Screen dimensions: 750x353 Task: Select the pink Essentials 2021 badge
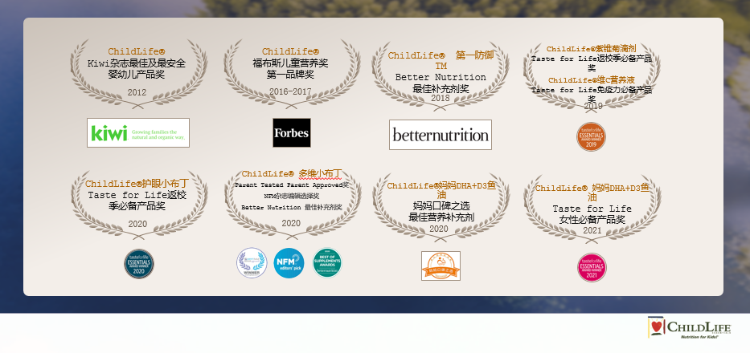coord(592,267)
